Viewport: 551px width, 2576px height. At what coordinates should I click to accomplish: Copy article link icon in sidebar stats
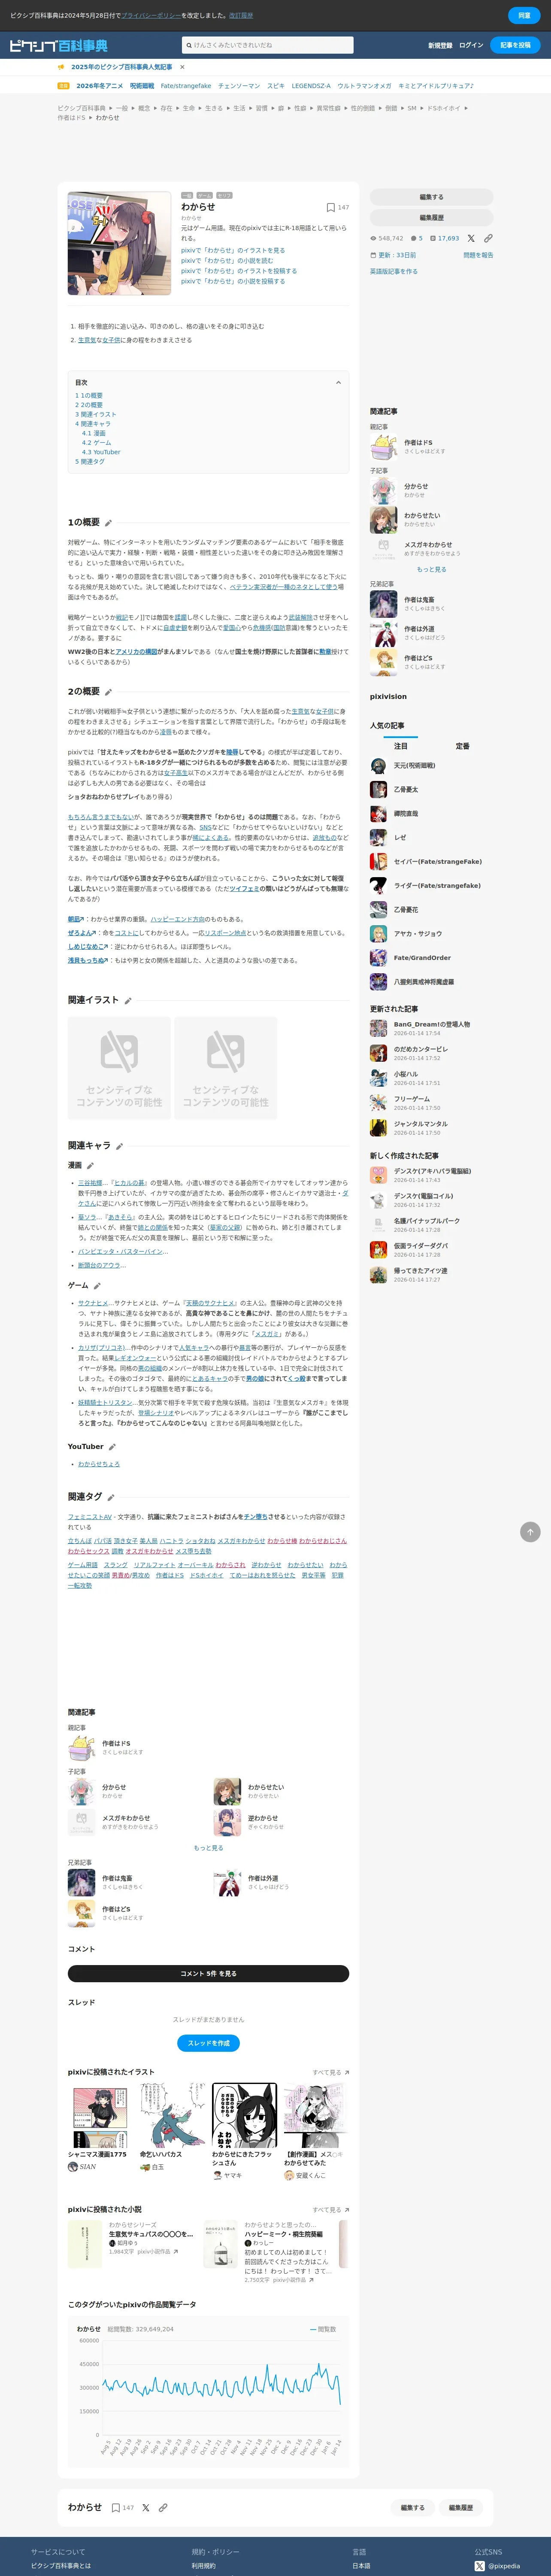point(488,238)
